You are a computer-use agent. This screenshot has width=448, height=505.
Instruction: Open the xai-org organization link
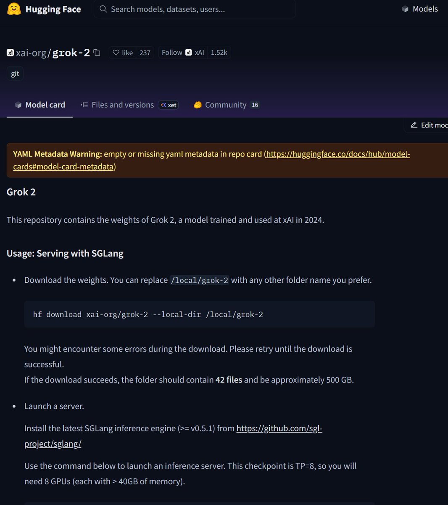[32, 53]
